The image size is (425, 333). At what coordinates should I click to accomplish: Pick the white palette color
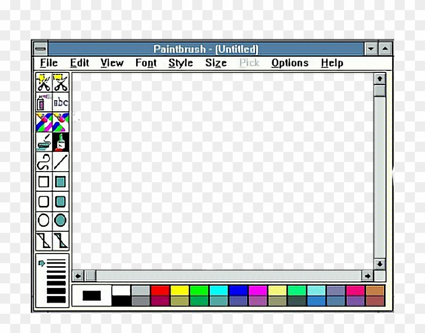[121, 290]
